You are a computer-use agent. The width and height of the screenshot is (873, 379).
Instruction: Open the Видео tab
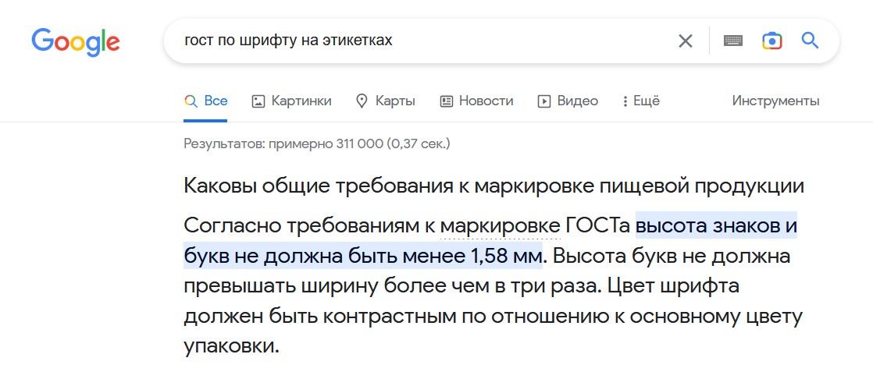pos(568,101)
